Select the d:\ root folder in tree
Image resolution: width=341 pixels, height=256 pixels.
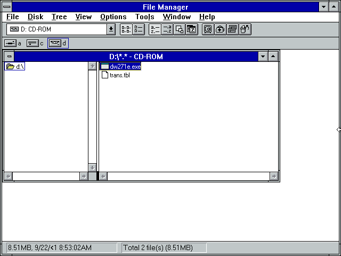click(15, 66)
